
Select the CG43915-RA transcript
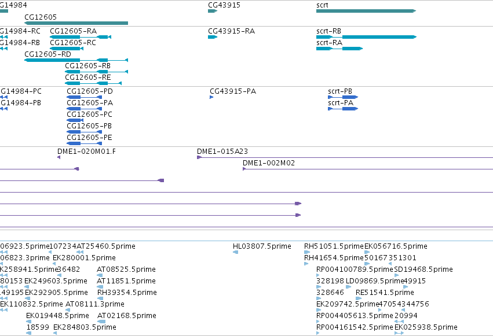213,37
